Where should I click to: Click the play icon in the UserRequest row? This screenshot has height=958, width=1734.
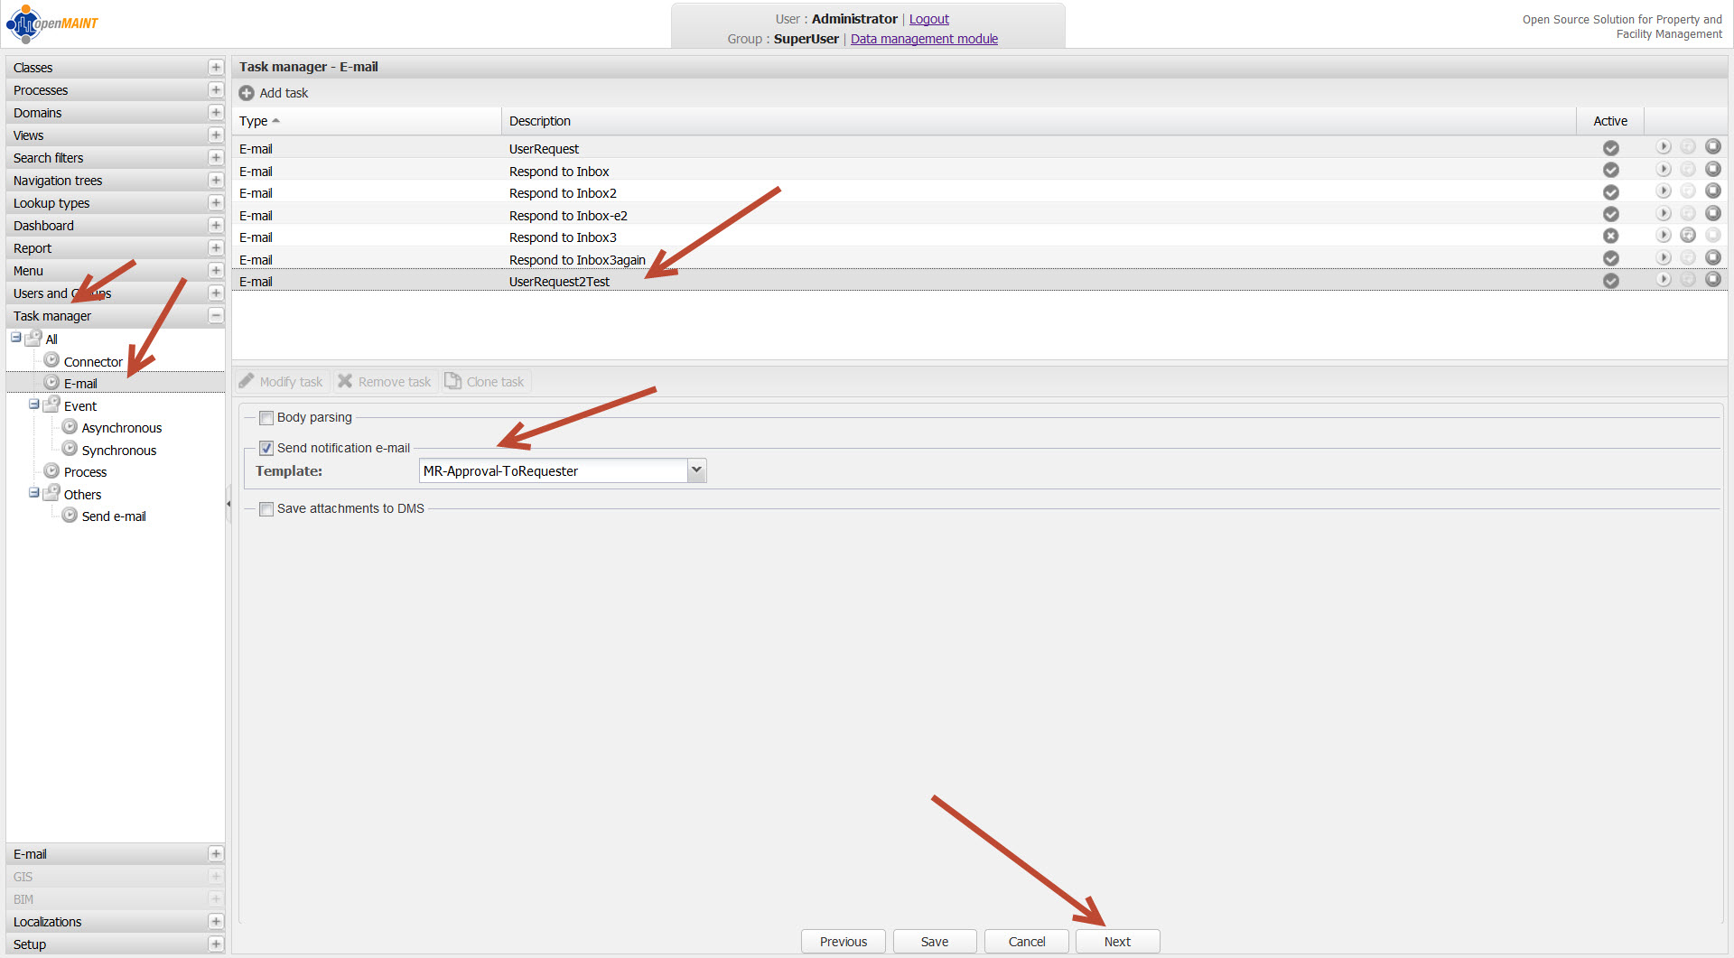tap(1663, 147)
